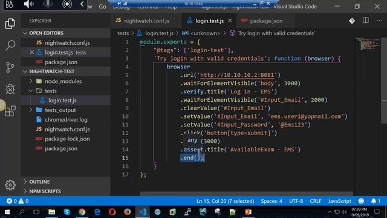This screenshot has width=387, height=218.
Task: Toggle the record button in recording toolbar
Action: pyautogui.click(x=67, y=4)
